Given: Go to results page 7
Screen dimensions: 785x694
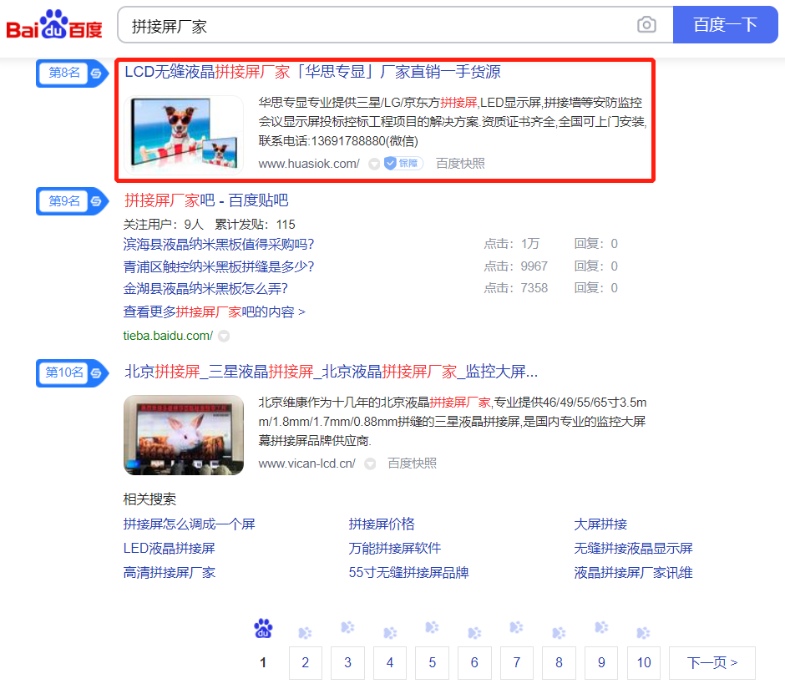Looking at the screenshot, I should click(x=517, y=663).
